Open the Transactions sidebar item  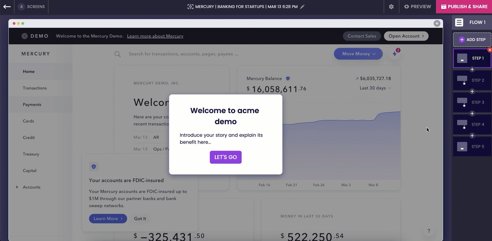click(x=35, y=88)
